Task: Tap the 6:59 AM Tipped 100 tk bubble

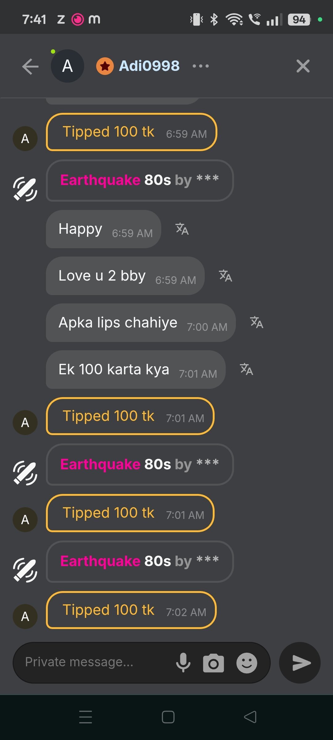Action: click(131, 132)
